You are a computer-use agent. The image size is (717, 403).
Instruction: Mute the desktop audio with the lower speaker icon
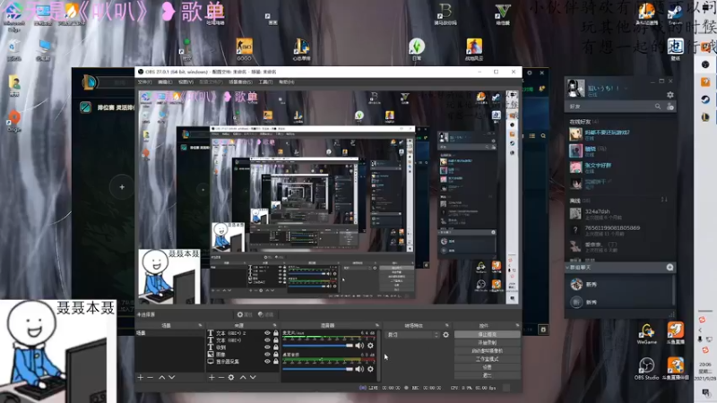360,369
